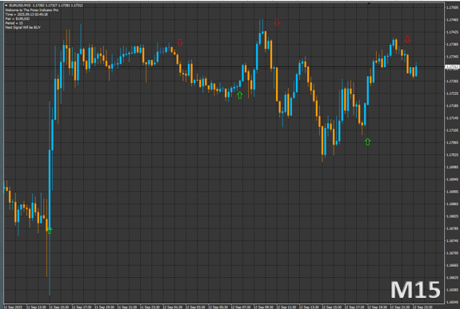Click the 'Next Signal Will be BUY' text
Viewport: 460px width, 309px height.
(23, 27)
